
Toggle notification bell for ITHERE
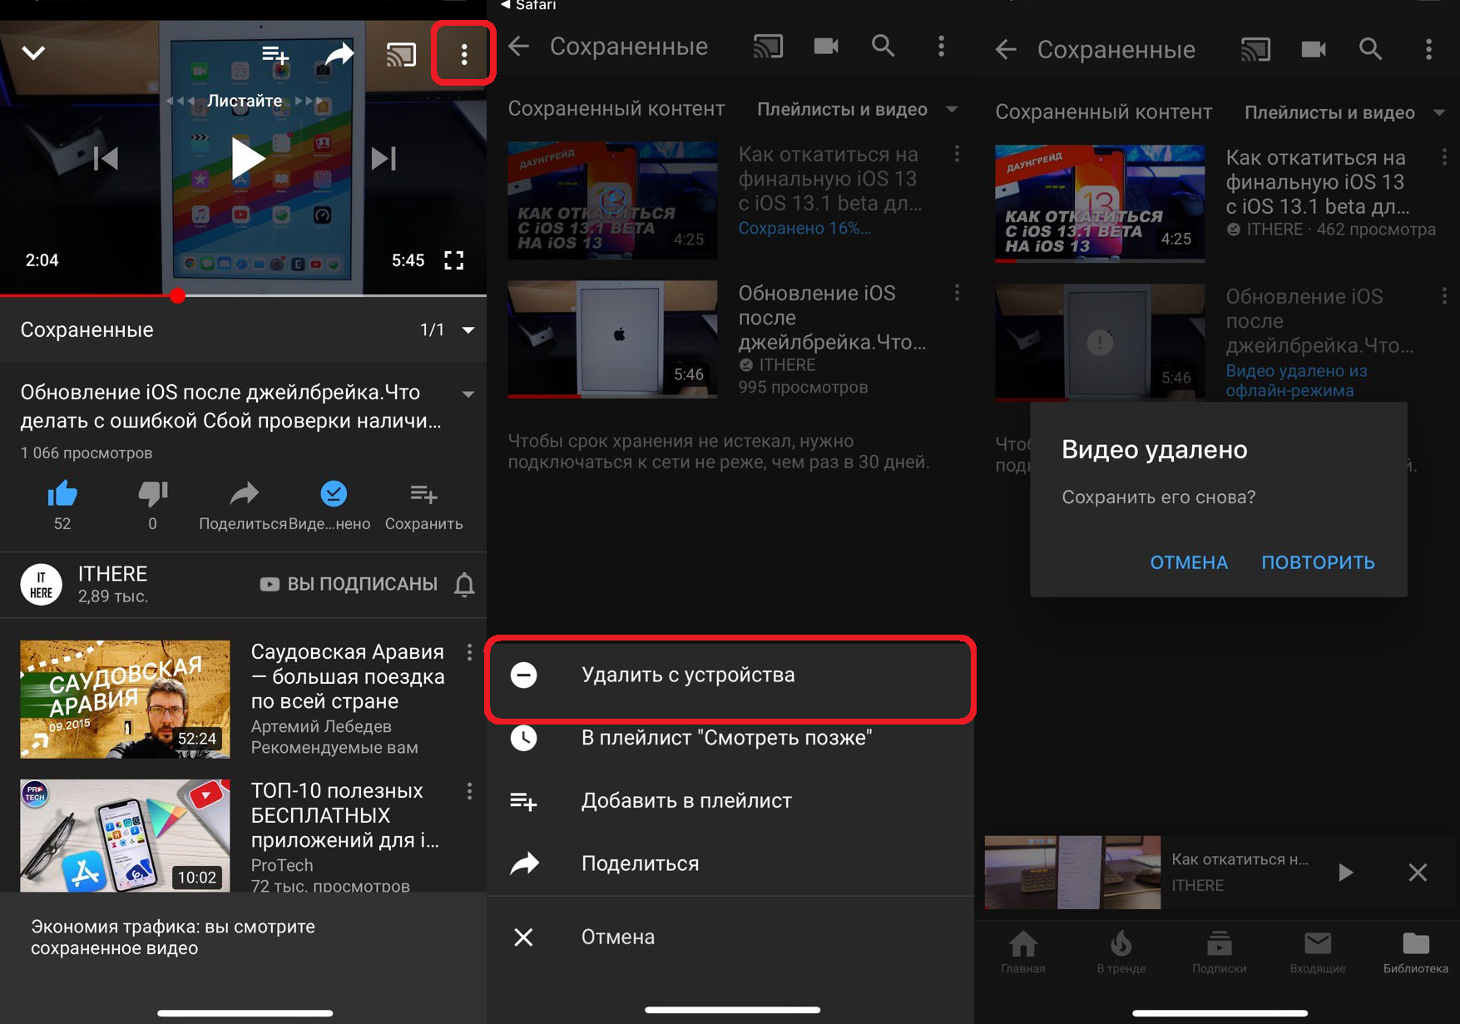coord(464,585)
